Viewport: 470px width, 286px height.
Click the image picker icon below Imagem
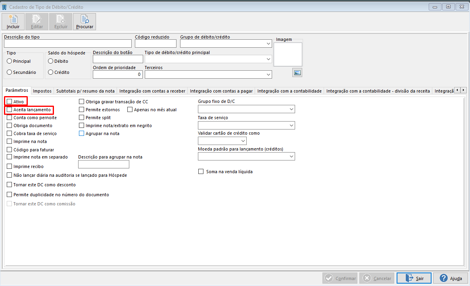pos(297,73)
